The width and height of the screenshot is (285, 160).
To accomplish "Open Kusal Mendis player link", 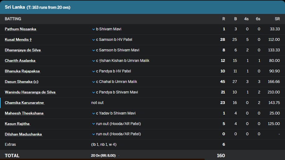I will pyautogui.click(x=18, y=40).
